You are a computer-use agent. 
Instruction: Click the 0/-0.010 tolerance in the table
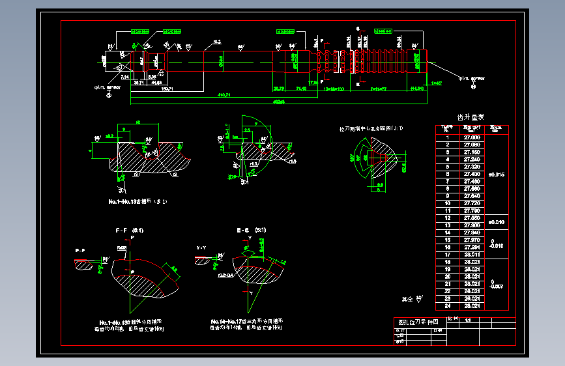[x=496, y=244]
